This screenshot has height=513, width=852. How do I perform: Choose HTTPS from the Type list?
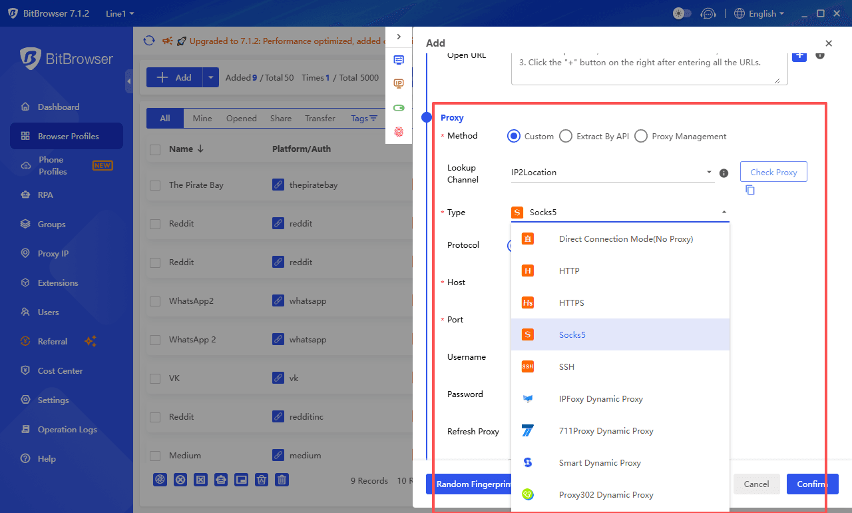620,302
